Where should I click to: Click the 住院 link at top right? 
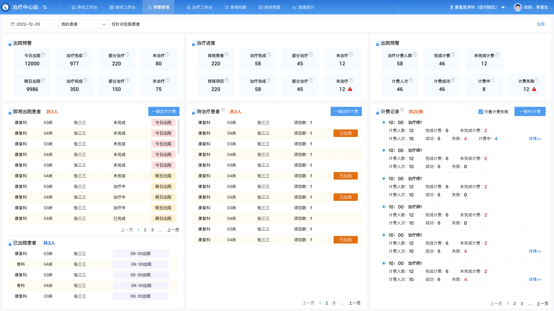tap(541, 24)
